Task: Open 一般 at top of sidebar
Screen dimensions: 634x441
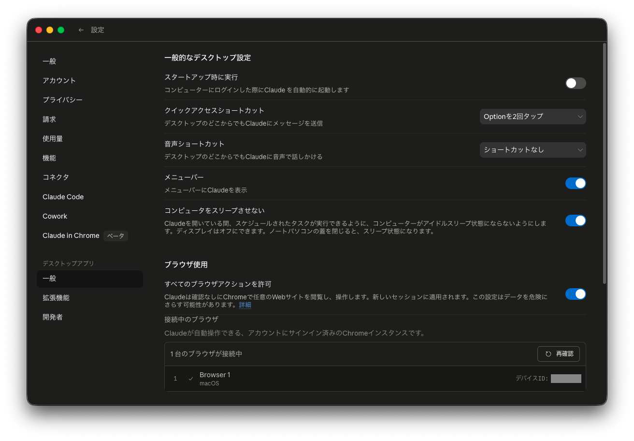Action: tap(89, 61)
